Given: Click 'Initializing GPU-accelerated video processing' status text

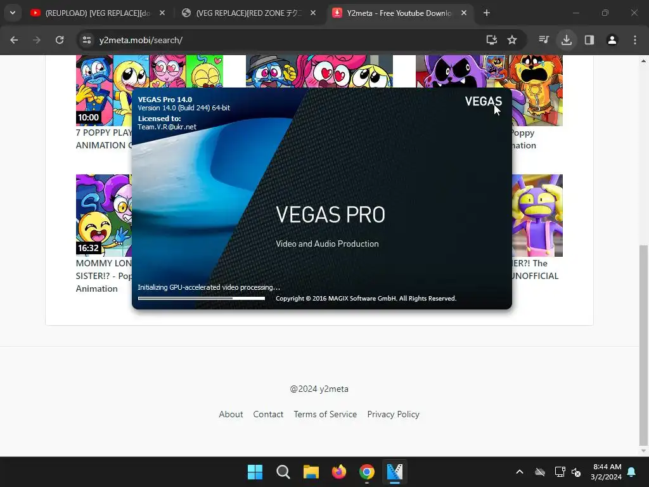Looking at the screenshot, I should [209, 287].
